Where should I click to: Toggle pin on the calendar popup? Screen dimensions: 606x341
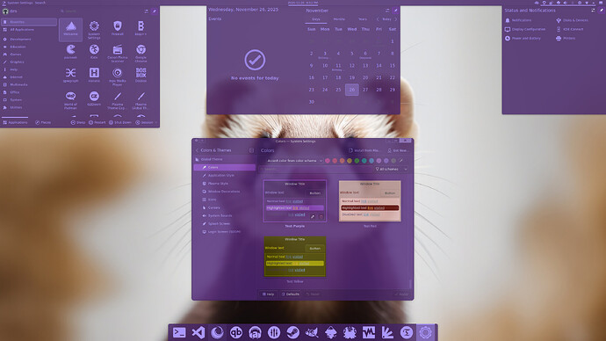(x=395, y=11)
